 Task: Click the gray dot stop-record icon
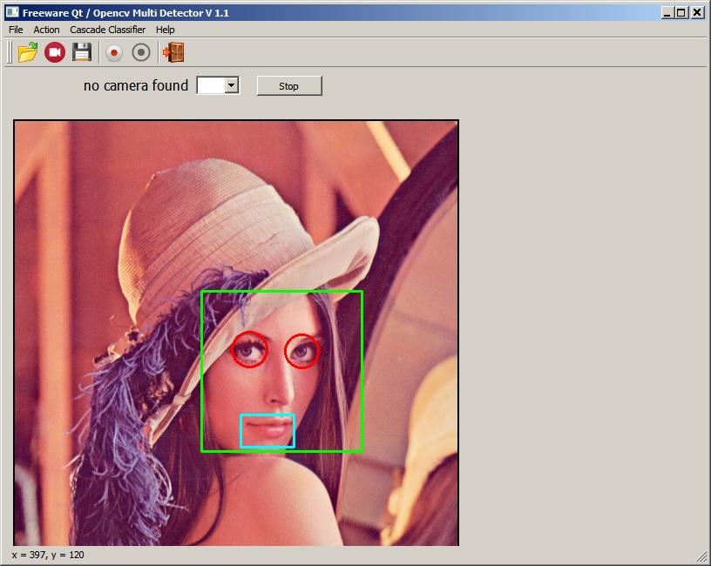coord(141,53)
